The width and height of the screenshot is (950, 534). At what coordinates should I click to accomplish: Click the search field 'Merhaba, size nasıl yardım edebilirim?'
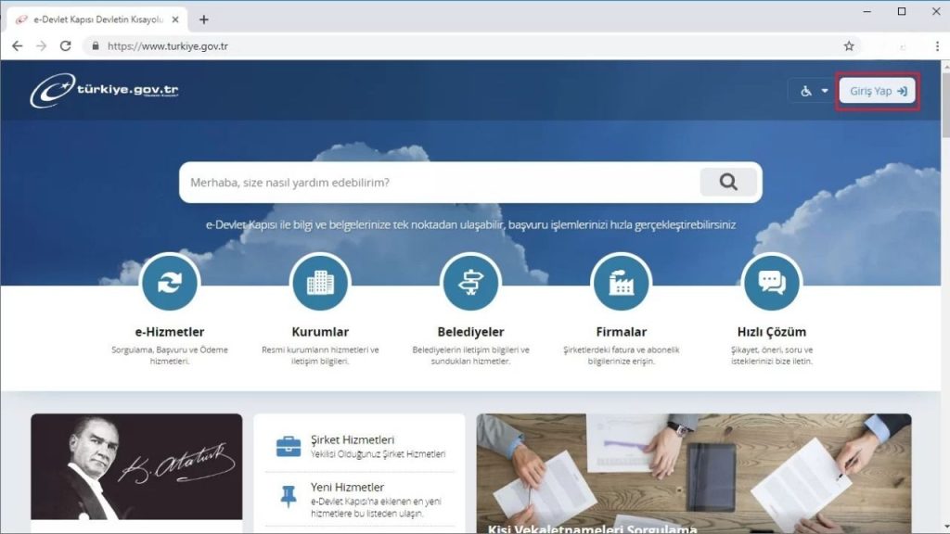click(x=436, y=183)
